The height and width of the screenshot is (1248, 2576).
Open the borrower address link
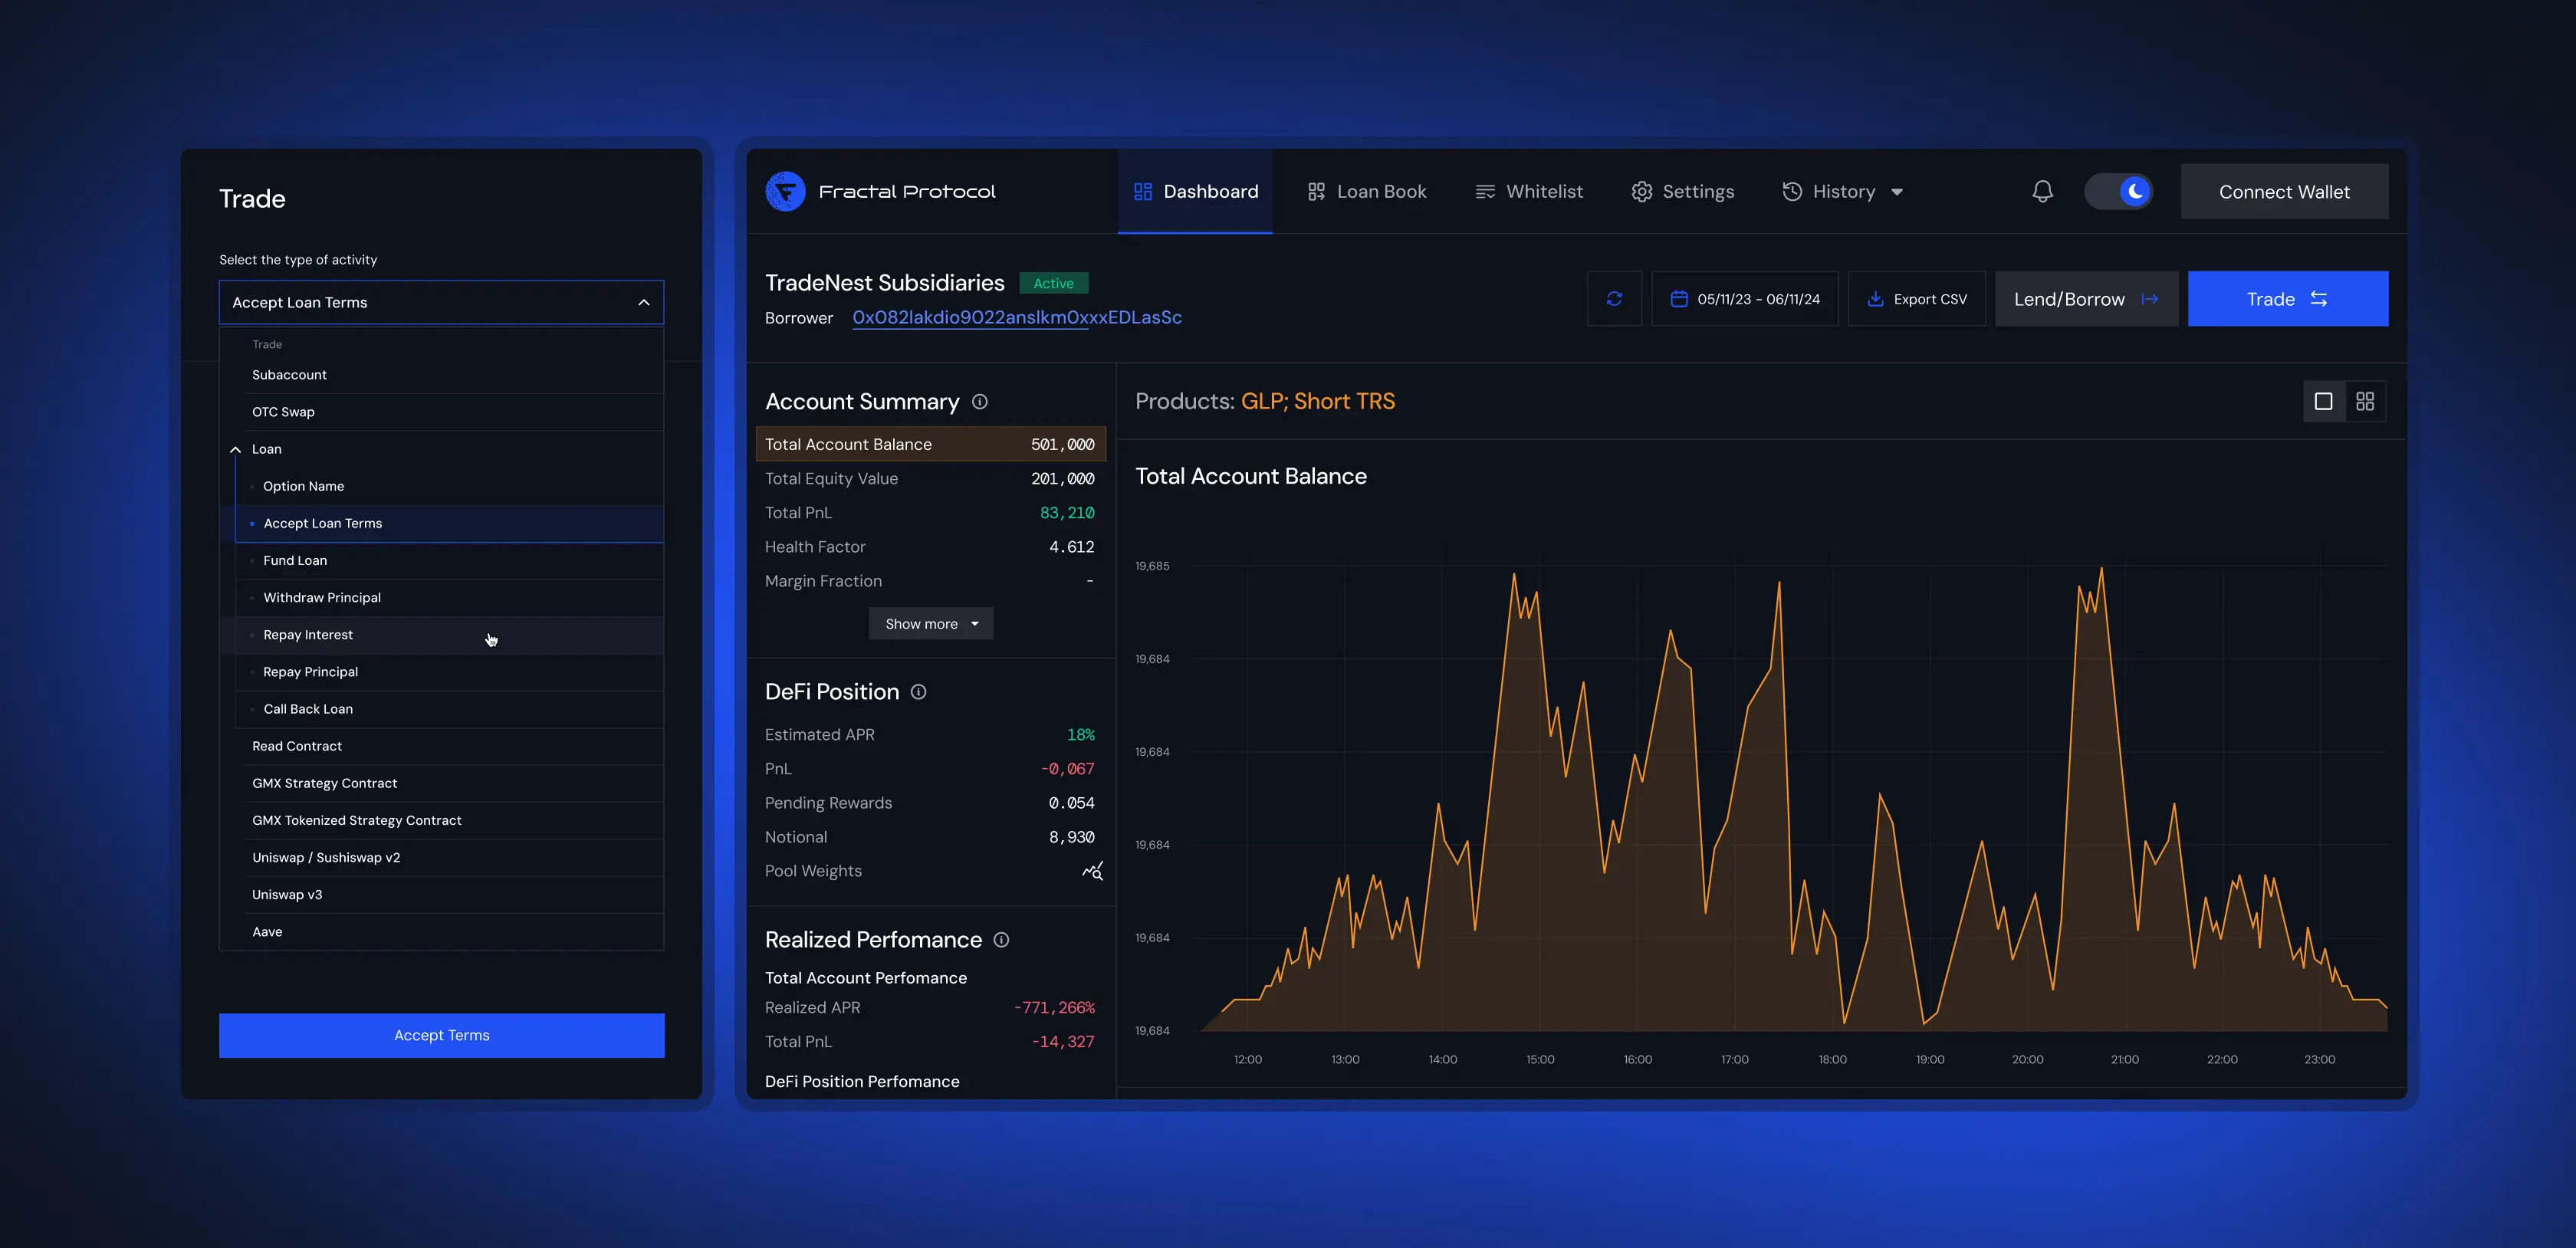pos(1017,317)
